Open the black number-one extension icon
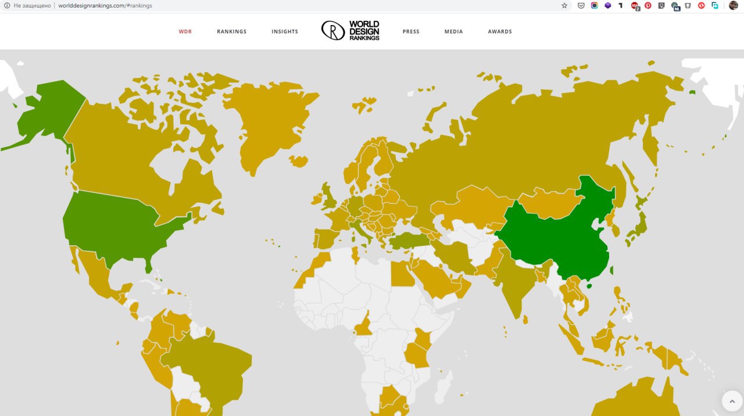This screenshot has width=744, height=416. click(621, 5)
